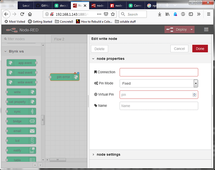The image size is (215, 170).
Task: Open Firefox Library icon
Action: 167,14
